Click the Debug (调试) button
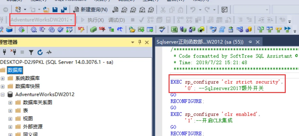 tap(116, 20)
